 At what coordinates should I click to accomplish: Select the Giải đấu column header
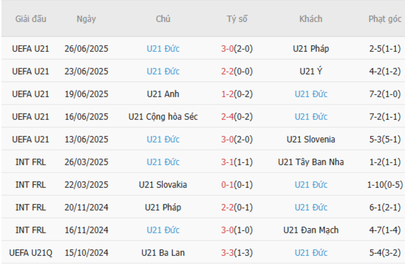[x=31, y=19]
